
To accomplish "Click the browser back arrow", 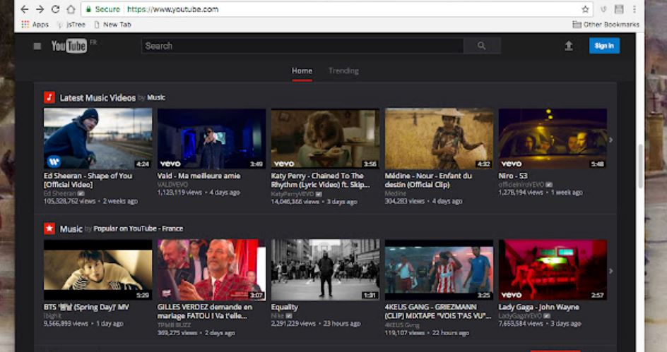I will [24, 9].
